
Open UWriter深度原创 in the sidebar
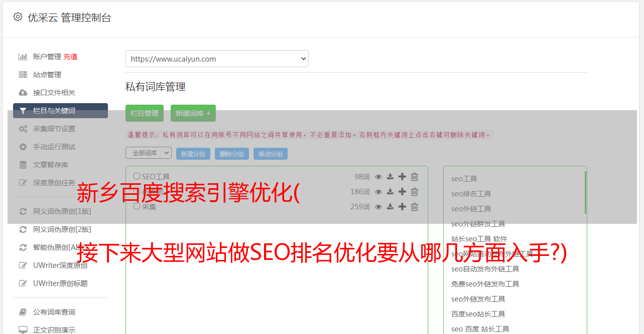pos(60,265)
